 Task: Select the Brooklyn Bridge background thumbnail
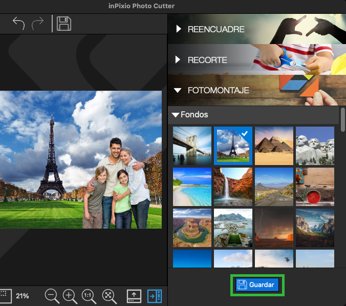tap(192, 146)
